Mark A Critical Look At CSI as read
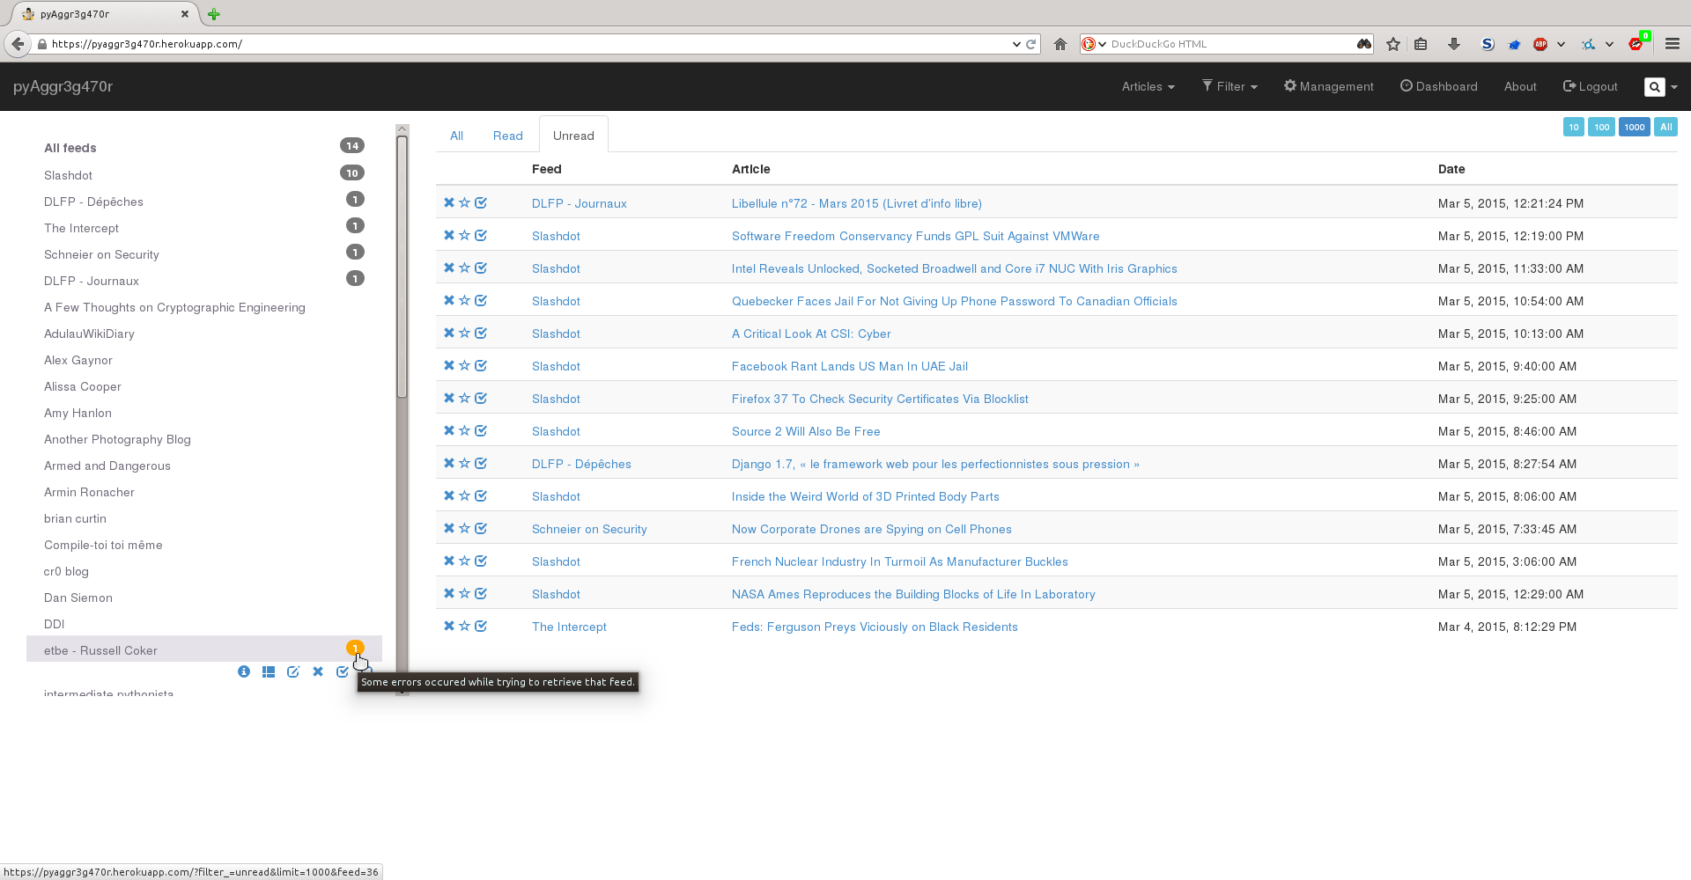 [481, 333]
